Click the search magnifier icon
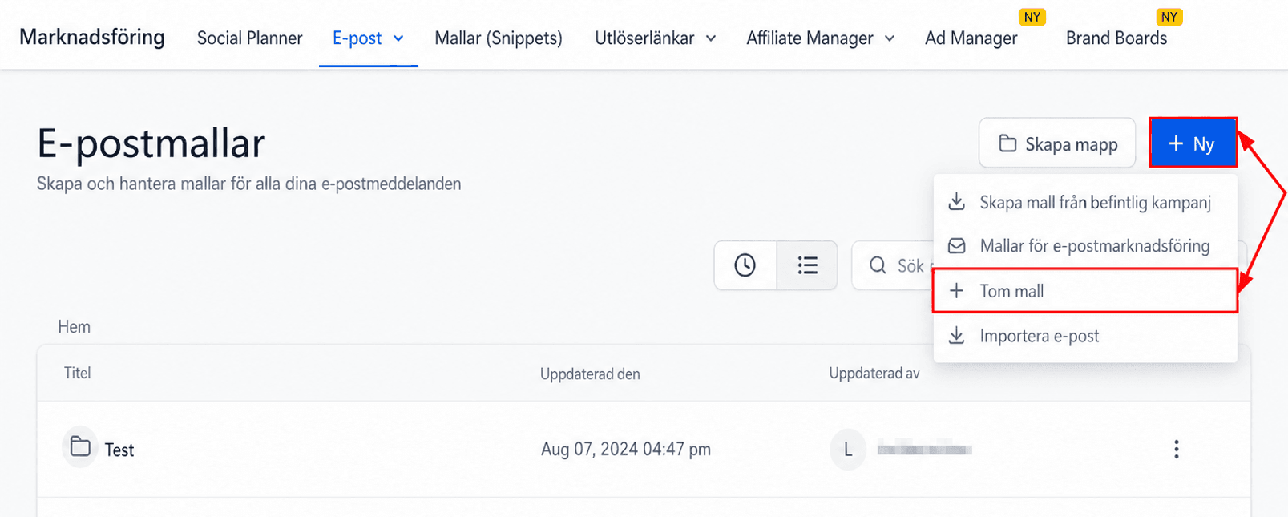 (878, 265)
